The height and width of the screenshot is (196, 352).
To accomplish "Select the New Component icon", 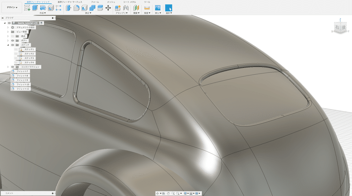I will pyautogui.click(x=117, y=8).
